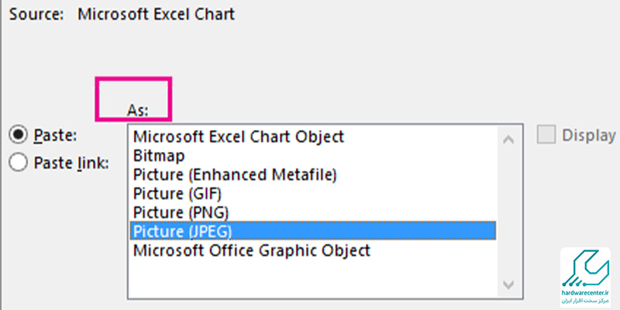
Task: Click the 'Display' checkbox label text
Action: [x=589, y=135]
